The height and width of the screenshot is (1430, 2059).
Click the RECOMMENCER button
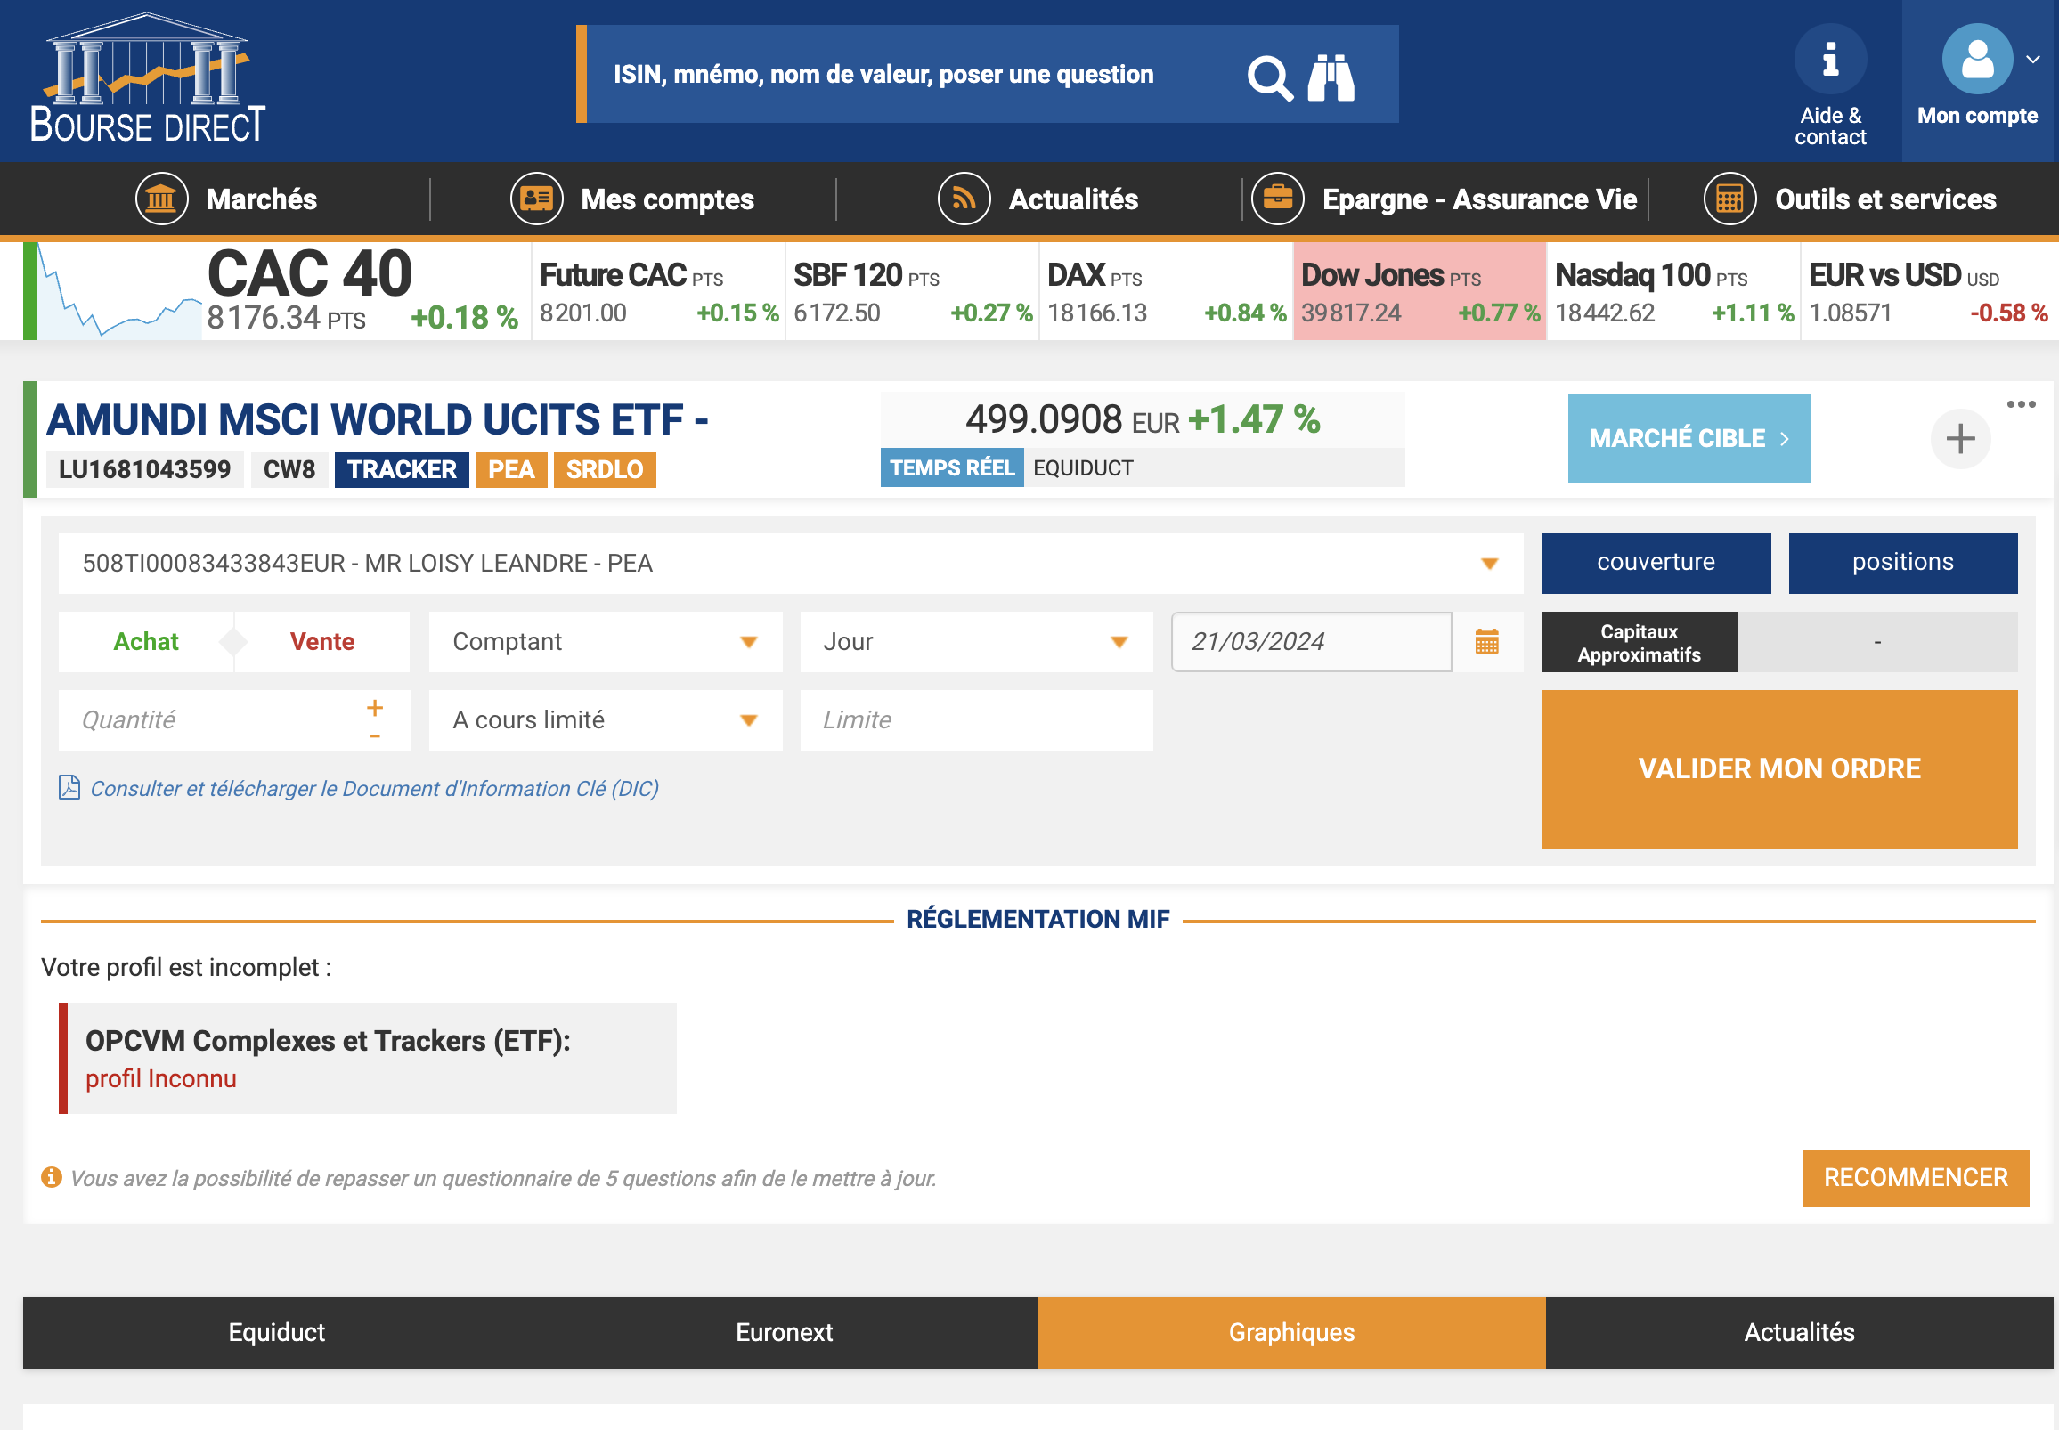(x=1915, y=1177)
